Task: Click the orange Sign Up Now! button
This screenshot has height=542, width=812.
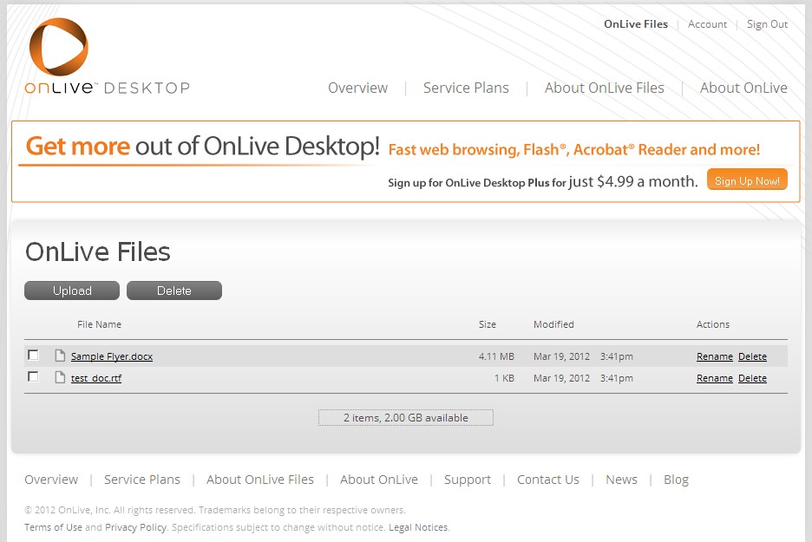Action: [747, 180]
